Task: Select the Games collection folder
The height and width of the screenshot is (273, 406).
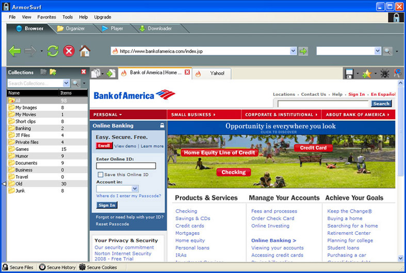Action: 47,149
